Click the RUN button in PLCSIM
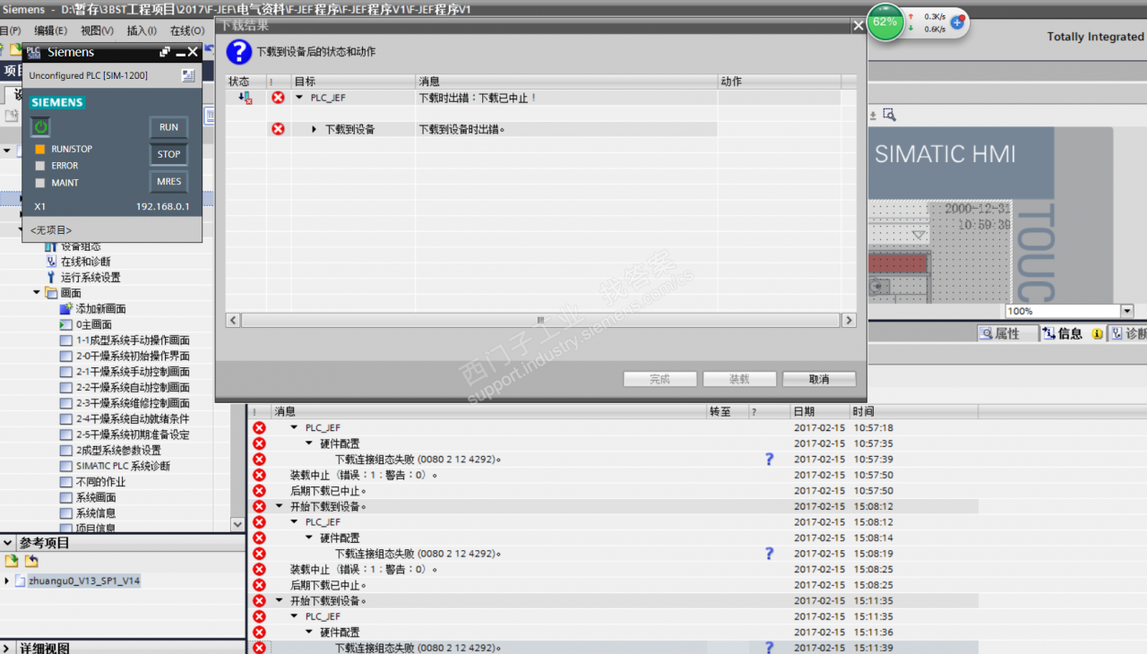This screenshot has height=654, width=1147. (168, 127)
